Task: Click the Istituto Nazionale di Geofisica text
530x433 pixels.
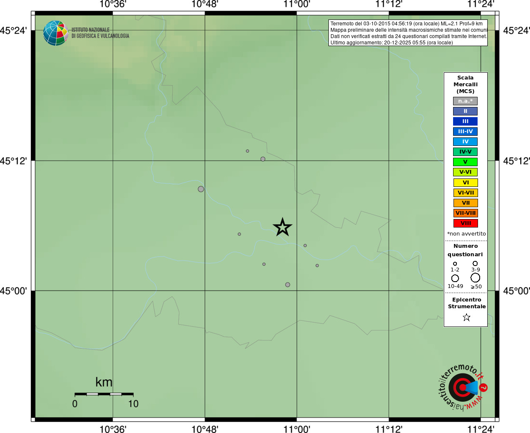Action: 100,33
